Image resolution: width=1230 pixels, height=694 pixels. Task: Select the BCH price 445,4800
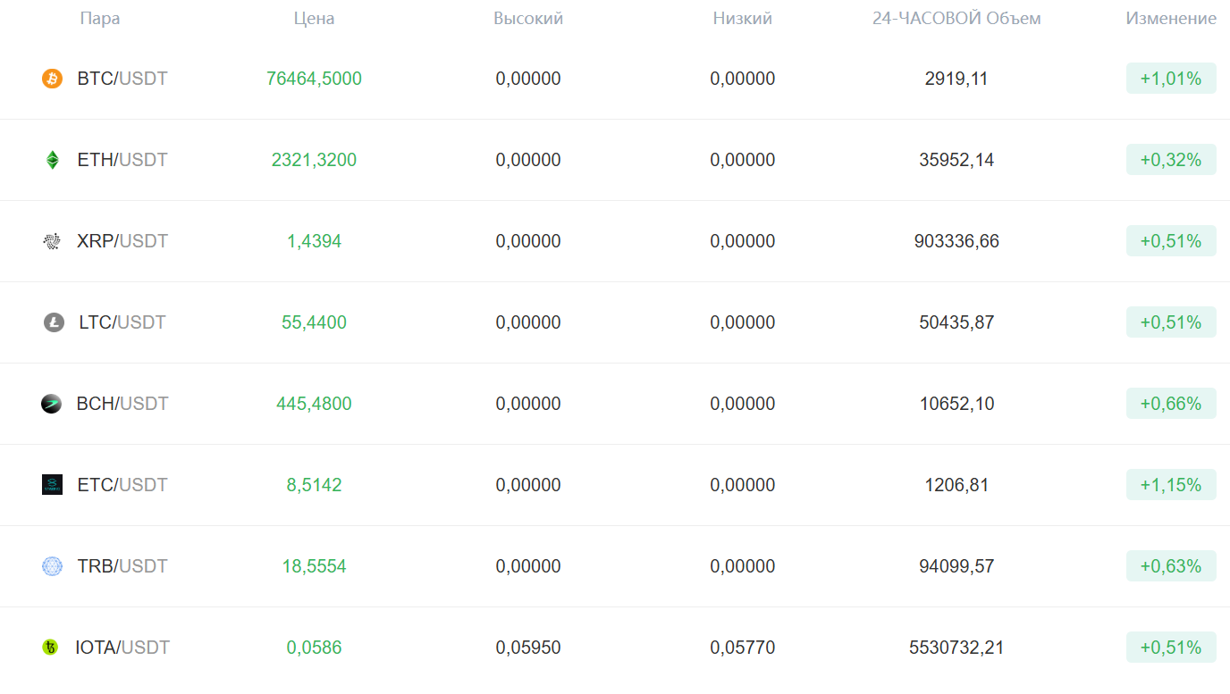pyautogui.click(x=314, y=404)
